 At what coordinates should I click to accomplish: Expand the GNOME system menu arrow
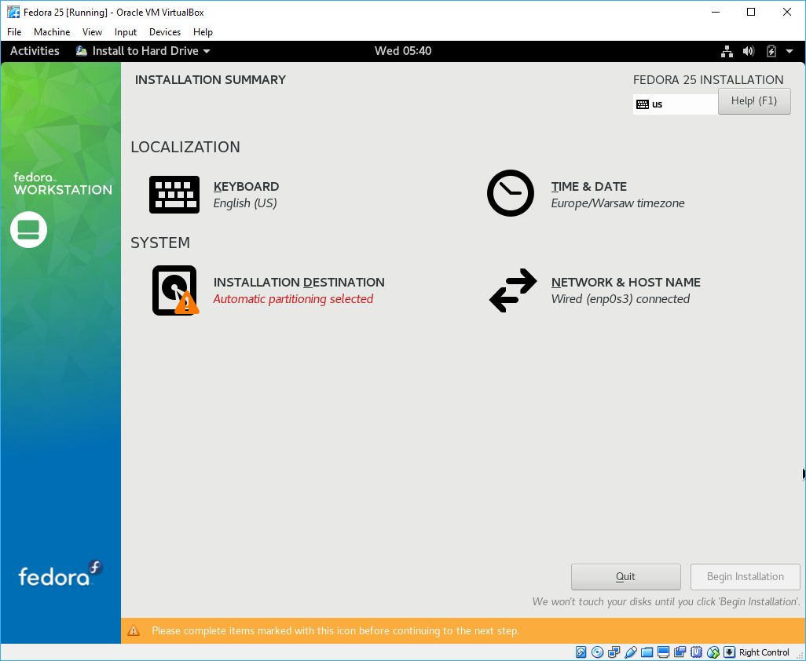(790, 51)
